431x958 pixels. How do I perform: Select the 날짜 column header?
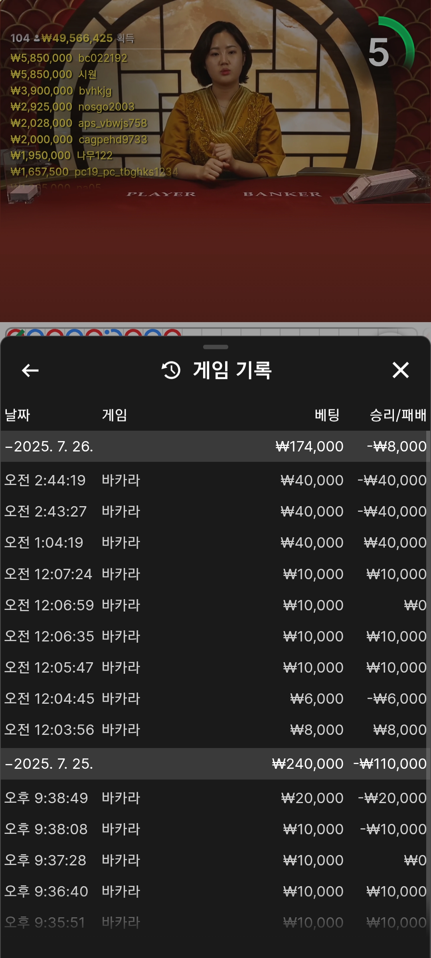(17, 415)
